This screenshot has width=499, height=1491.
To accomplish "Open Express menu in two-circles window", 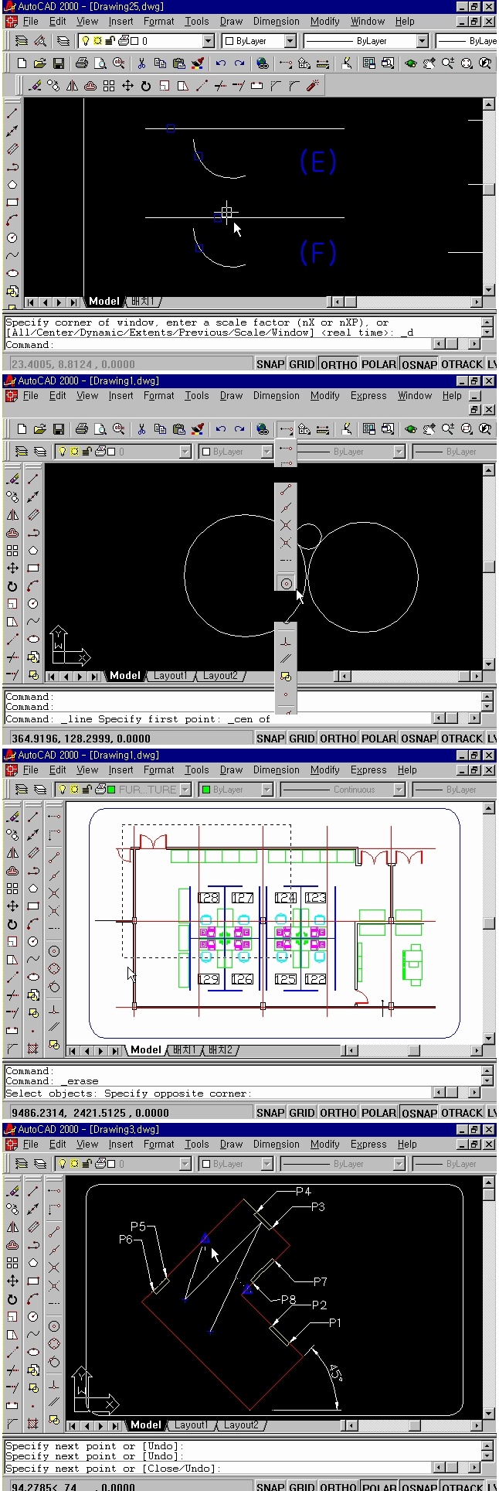I will [368, 396].
